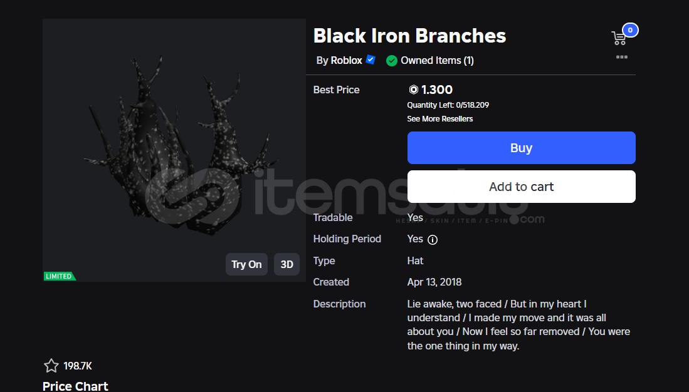Click the blue verified badge beside Roblox
This screenshot has height=392, width=689.
(x=371, y=59)
